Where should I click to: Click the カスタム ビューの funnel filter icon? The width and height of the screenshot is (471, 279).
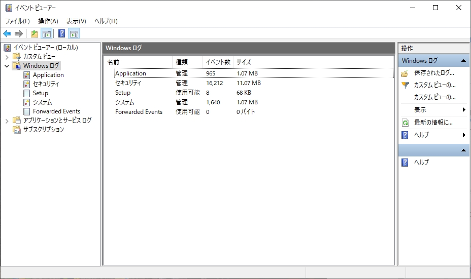coord(405,86)
